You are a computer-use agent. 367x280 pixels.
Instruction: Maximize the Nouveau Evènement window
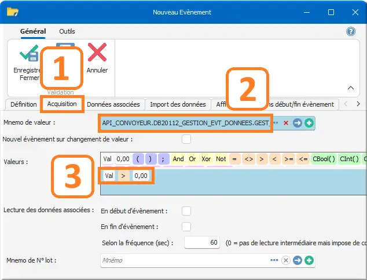click(331, 12)
